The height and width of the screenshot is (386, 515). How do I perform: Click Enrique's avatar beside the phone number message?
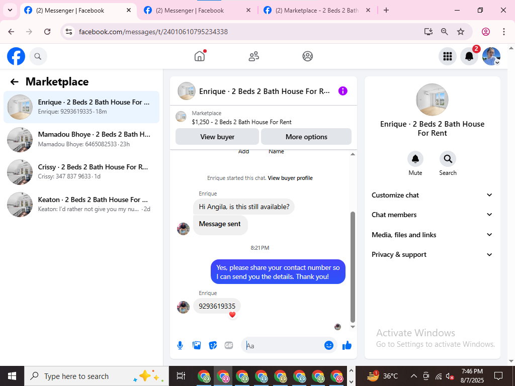coord(183,307)
